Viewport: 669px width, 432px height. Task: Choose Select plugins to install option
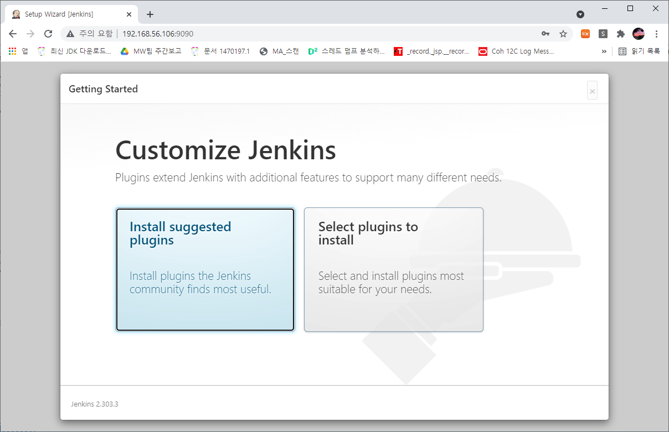[394, 269]
